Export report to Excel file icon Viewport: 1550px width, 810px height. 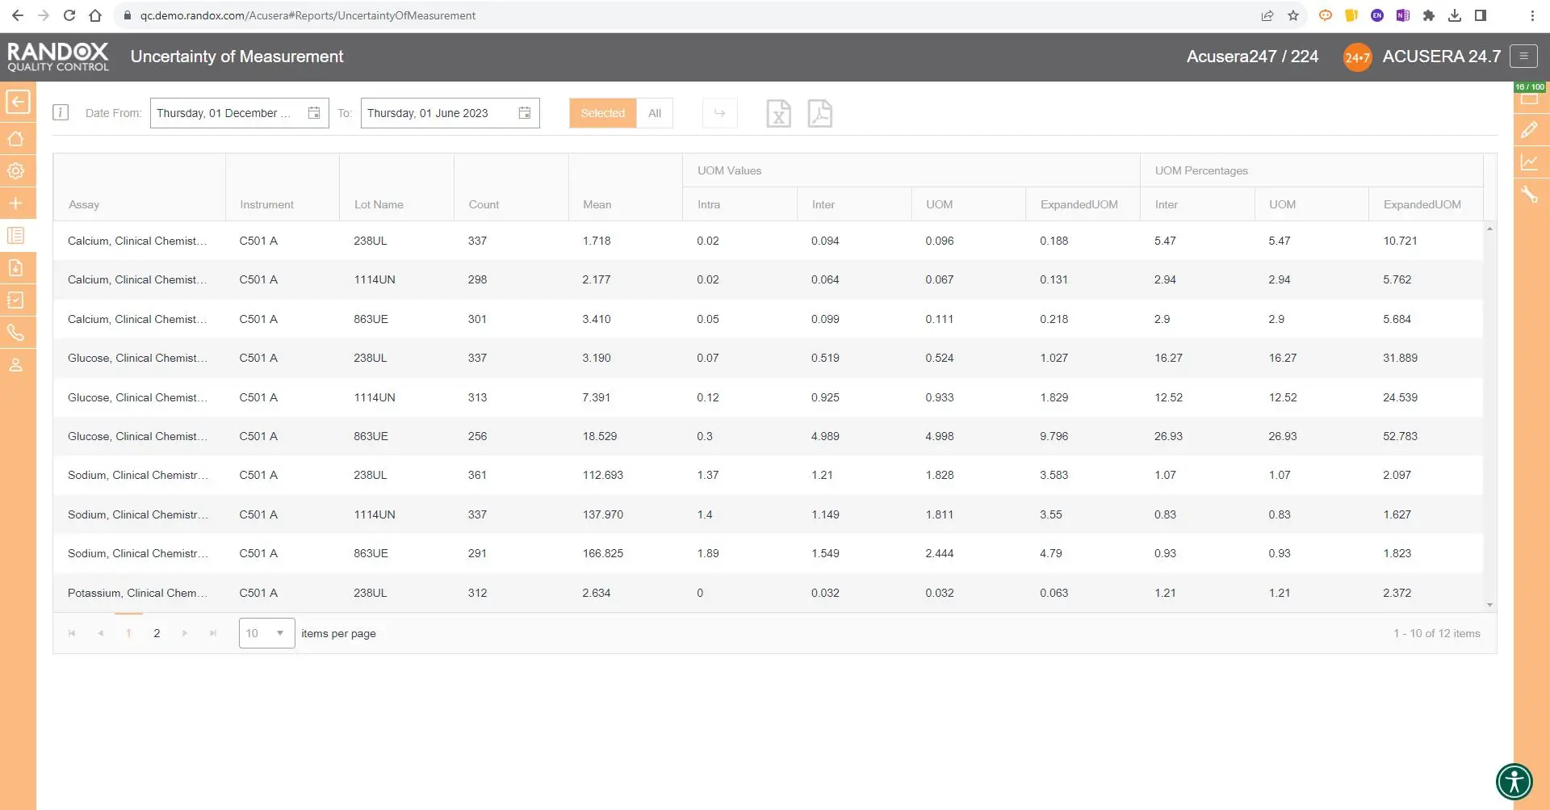778,114
